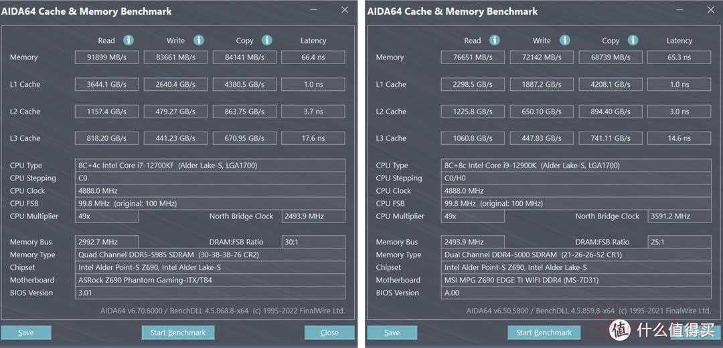
Task: Select L1 cache read 2298.5 GB/s
Action: tap(473, 85)
